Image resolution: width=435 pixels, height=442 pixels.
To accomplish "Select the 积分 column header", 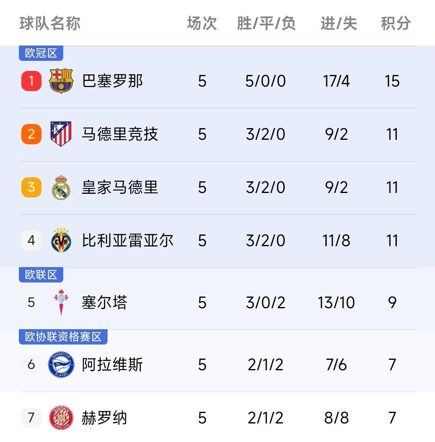I will click(396, 23).
